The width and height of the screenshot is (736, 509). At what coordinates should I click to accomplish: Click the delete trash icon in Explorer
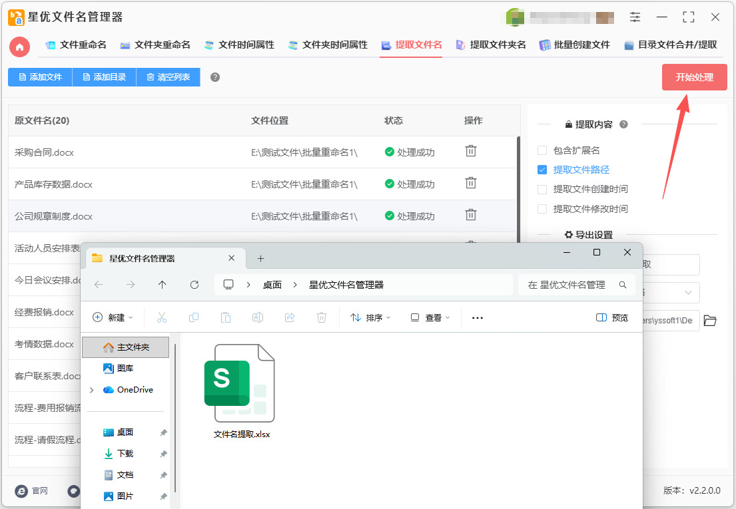322,318
